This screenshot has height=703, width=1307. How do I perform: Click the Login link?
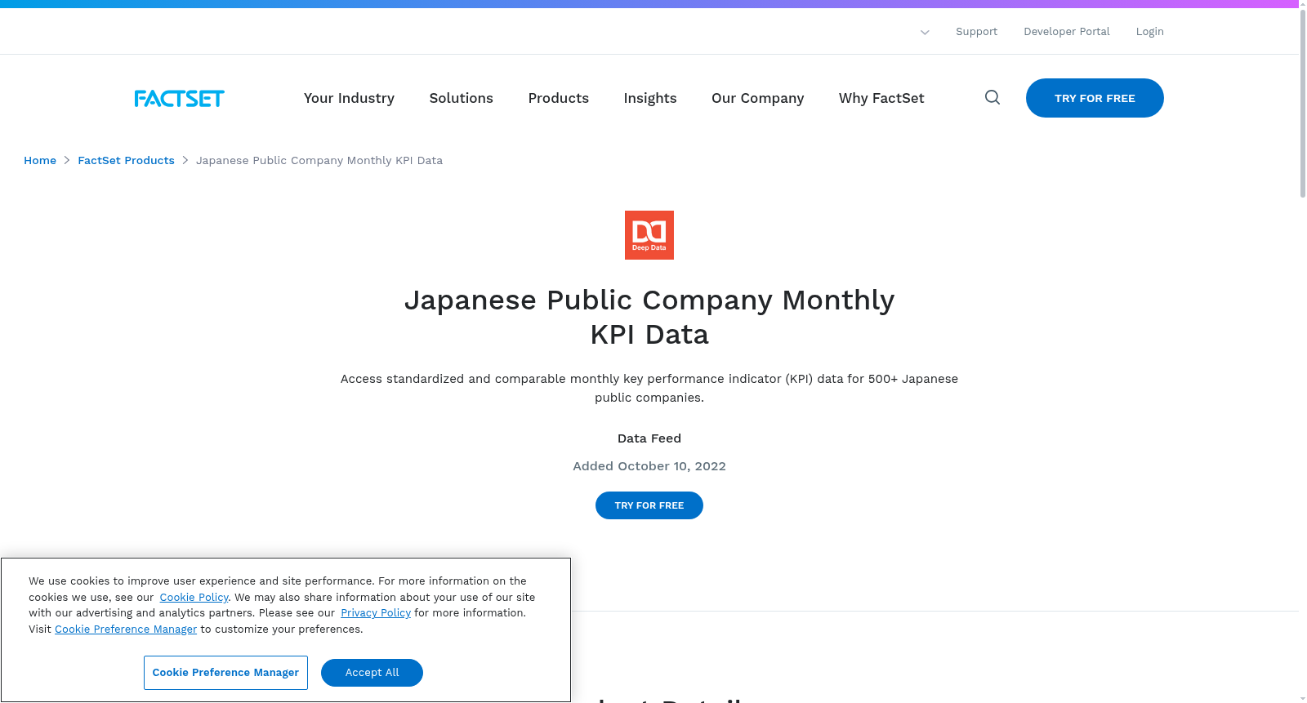pos(1149,32)
